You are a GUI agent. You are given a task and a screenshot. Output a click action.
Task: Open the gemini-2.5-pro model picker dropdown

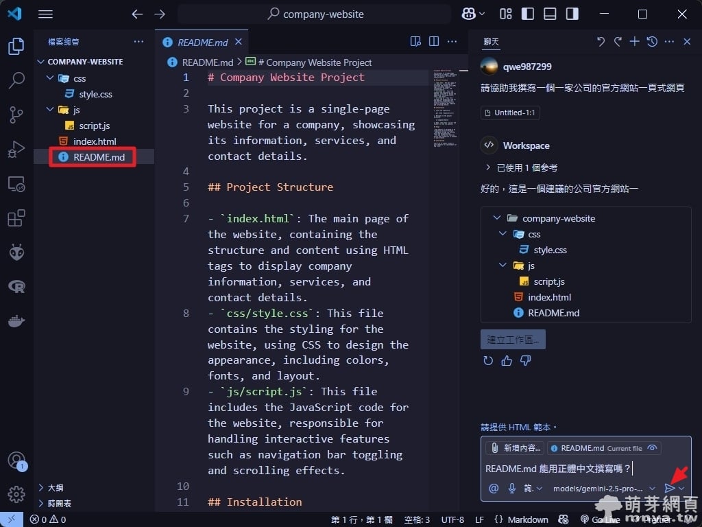pos(603,488)
